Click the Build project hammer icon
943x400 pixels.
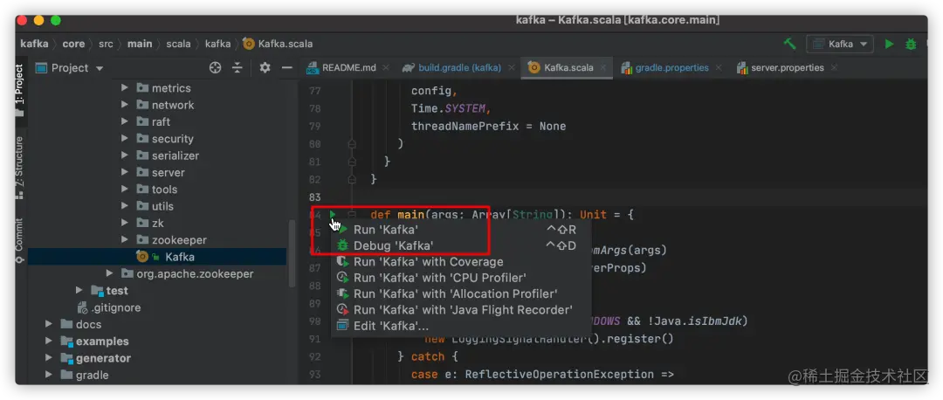coord(789,44)
